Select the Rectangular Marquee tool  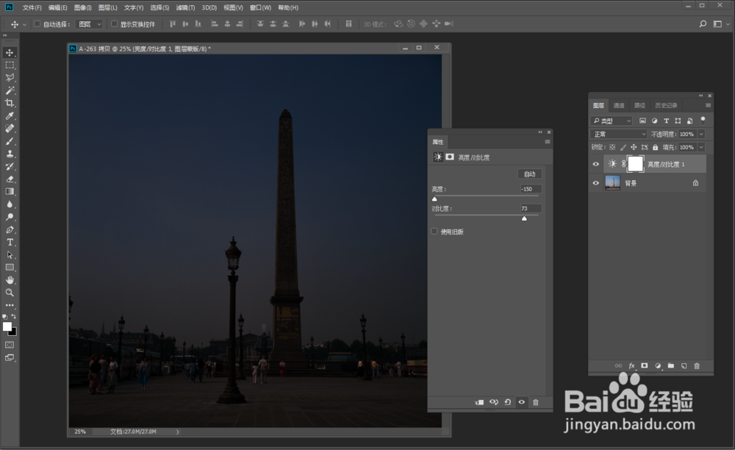(x=10, y=65)
